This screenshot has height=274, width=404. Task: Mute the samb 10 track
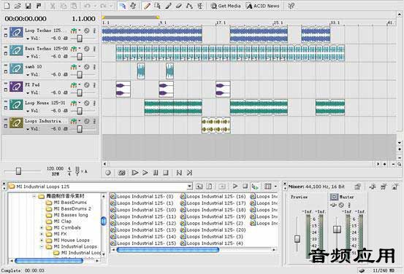click(x=87, y=67)
